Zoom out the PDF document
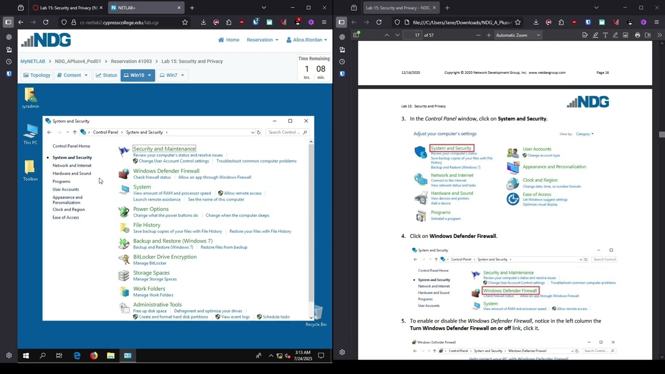This screenshot has height=374, width=665. pos(478,35)
